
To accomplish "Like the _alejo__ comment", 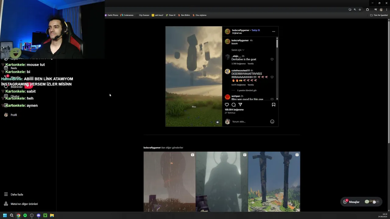I will click(272, 59).
